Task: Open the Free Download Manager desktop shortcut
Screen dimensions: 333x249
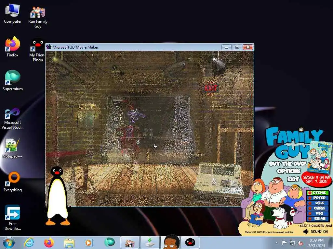Action: coord(13,218)
